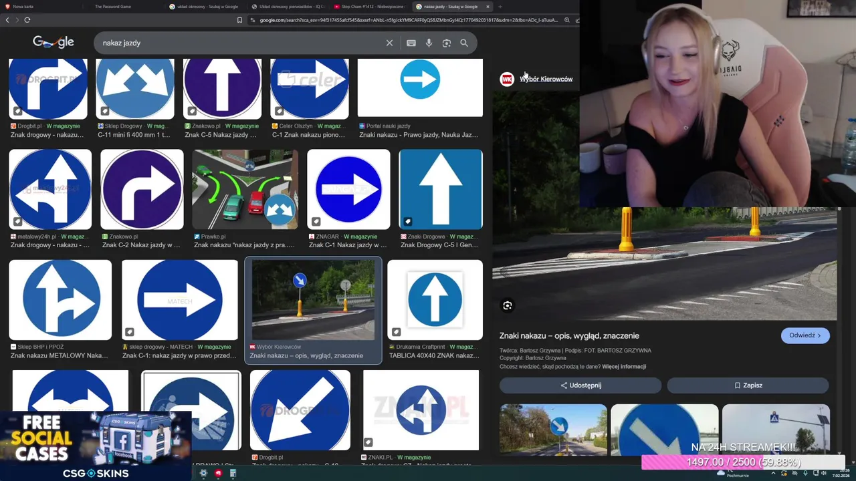Share image with Udostępnij button
Image resolution: width=856 pixels, height=481 pixels.
[x=580, y=385]
